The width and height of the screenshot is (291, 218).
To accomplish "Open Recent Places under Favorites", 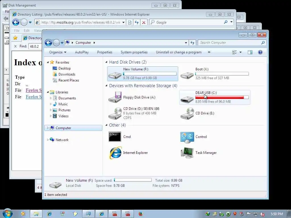I will click(69, 80).
